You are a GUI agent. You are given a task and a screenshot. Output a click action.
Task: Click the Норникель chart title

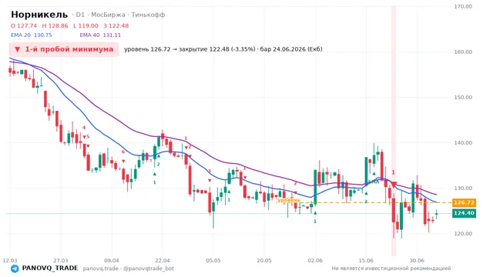pyautogui.click(x=39, y=15)
